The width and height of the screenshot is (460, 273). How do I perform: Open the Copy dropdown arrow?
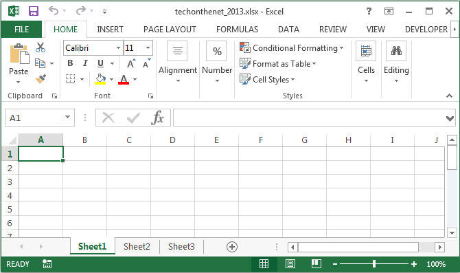[52, 63]
